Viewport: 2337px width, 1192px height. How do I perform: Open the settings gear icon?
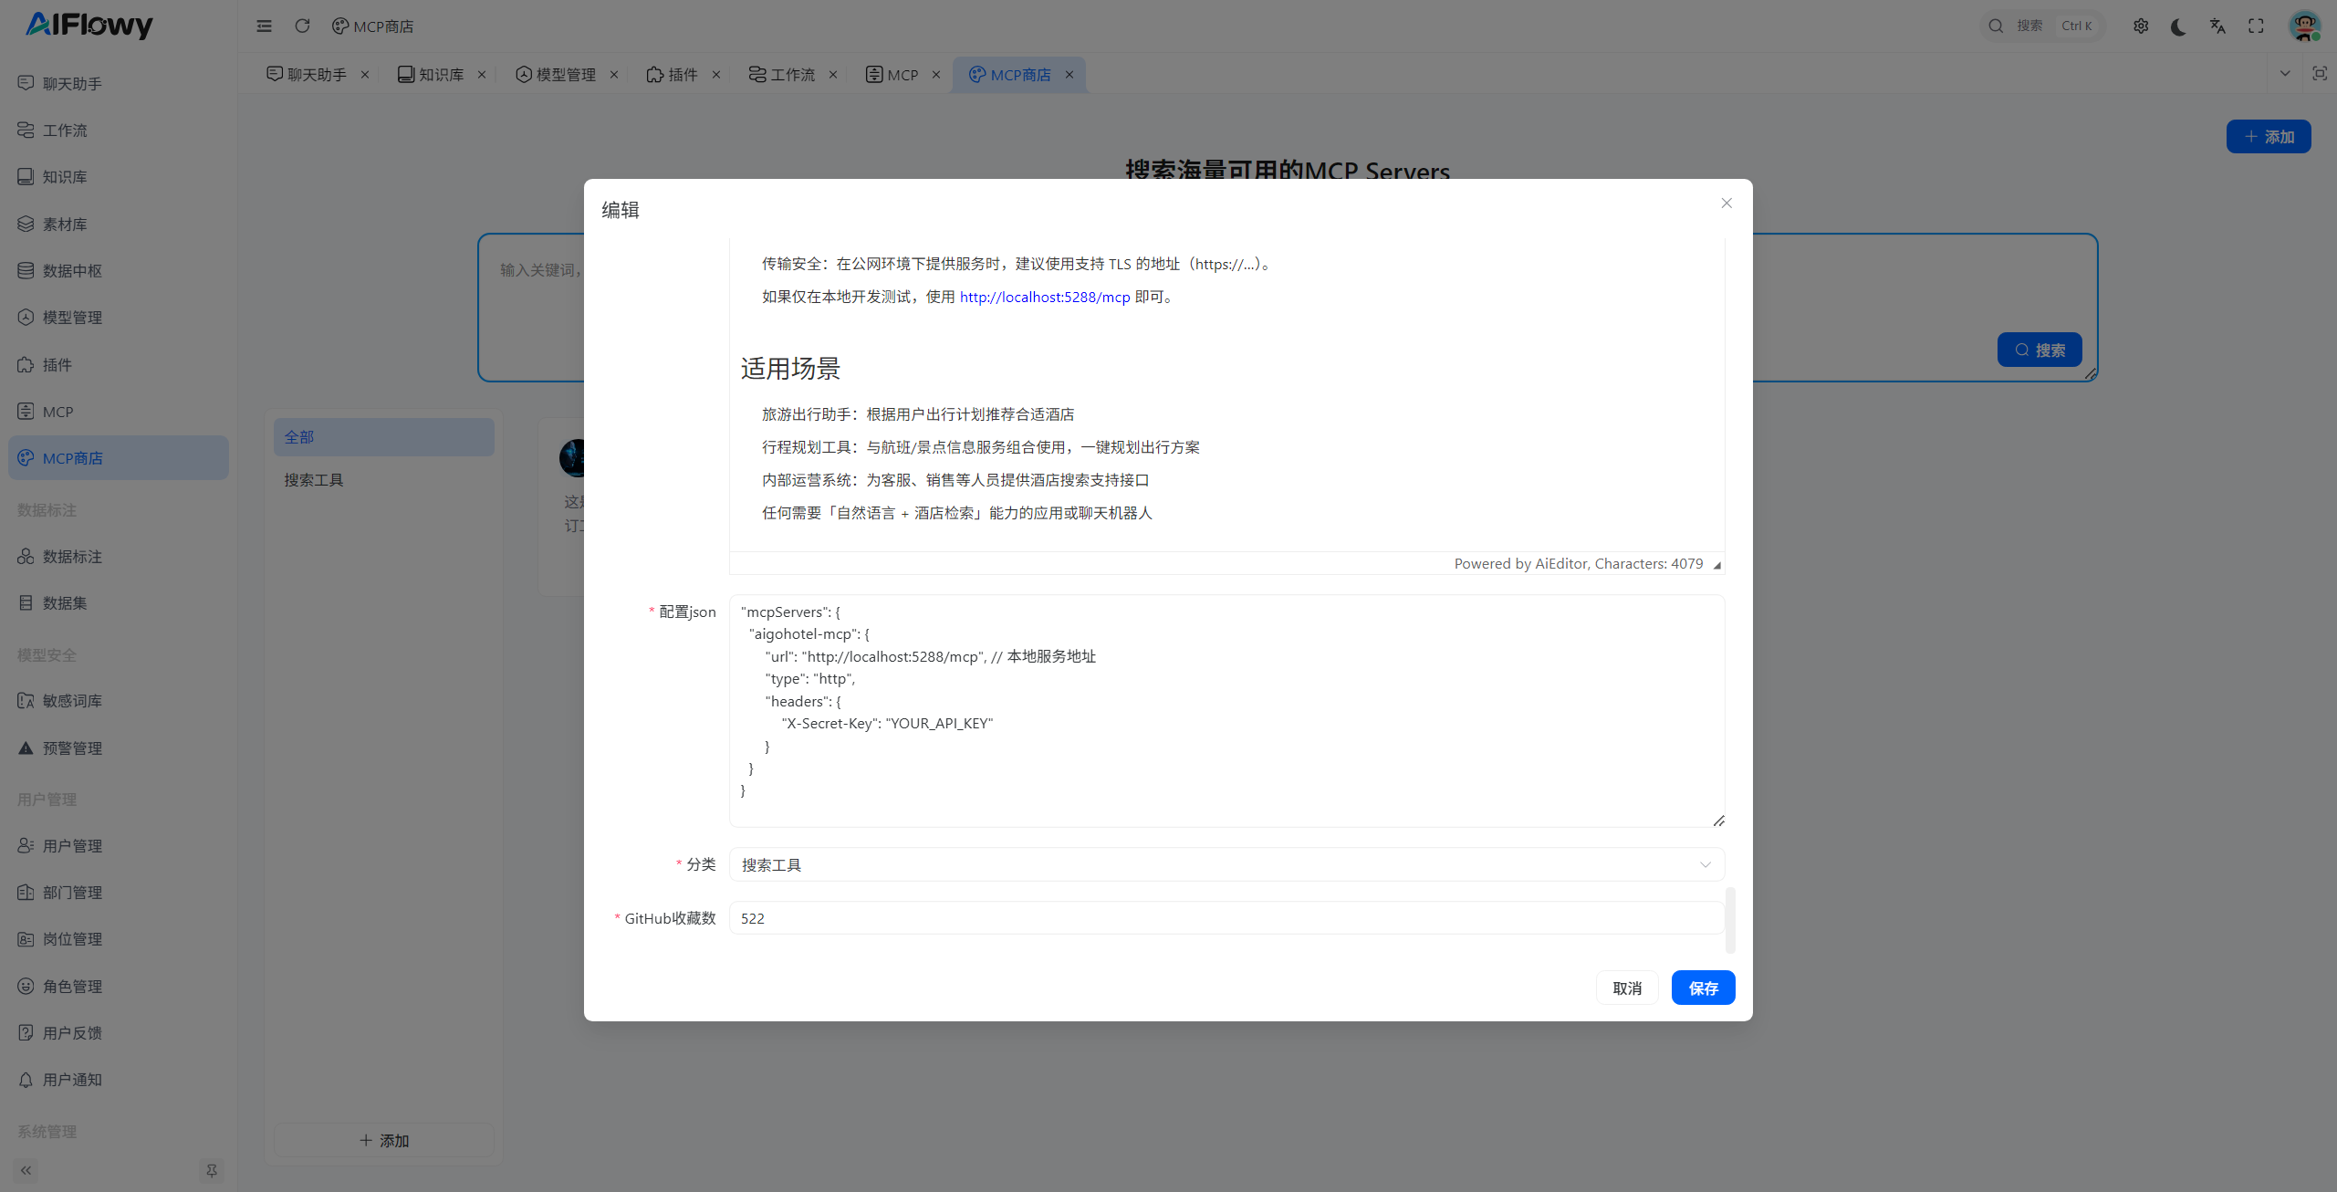click(2142, 26)
